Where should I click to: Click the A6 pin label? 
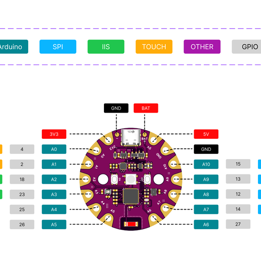(x=206, y=224)
